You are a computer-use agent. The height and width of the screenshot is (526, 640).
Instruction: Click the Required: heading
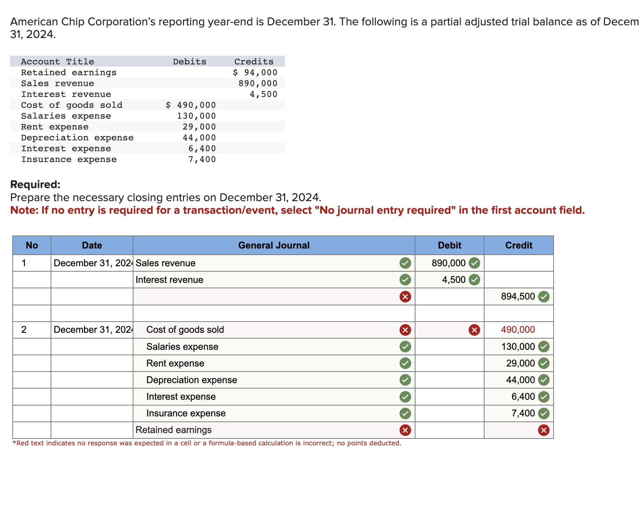[35, 184]
